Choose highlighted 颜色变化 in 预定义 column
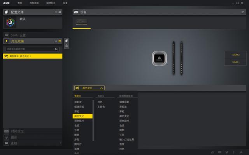249x155 pixels. [82, 116]
